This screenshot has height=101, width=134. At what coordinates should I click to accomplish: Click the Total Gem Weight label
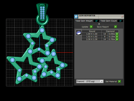tap(84, 21)
